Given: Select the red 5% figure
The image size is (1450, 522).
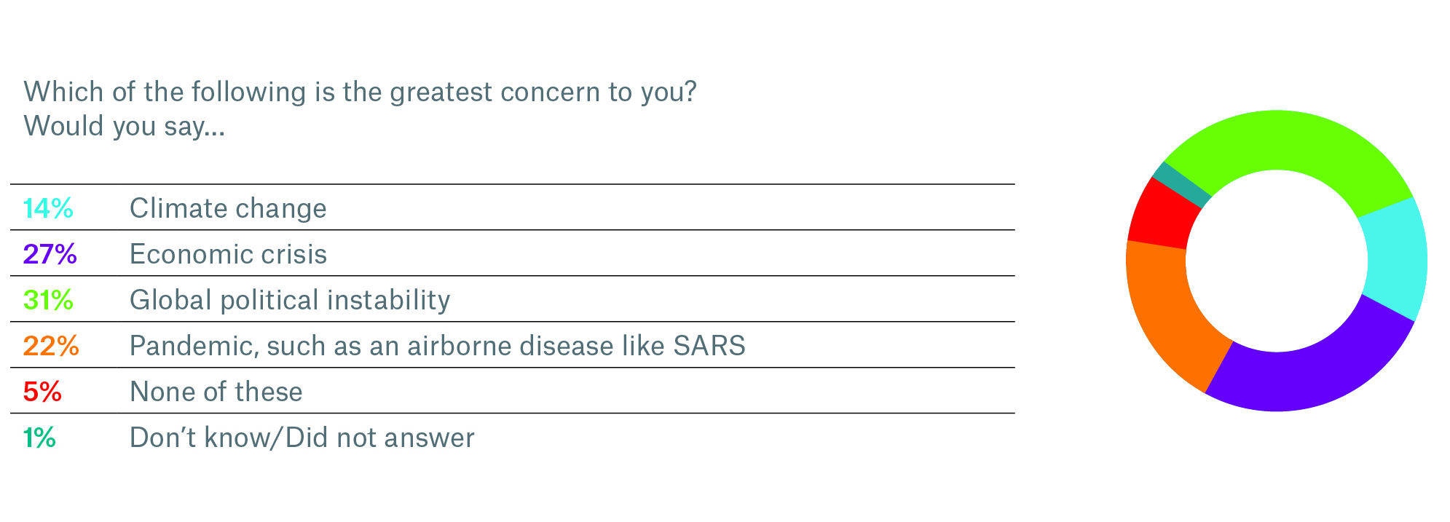Looking at the screenshot, I should tap(42, 392).
